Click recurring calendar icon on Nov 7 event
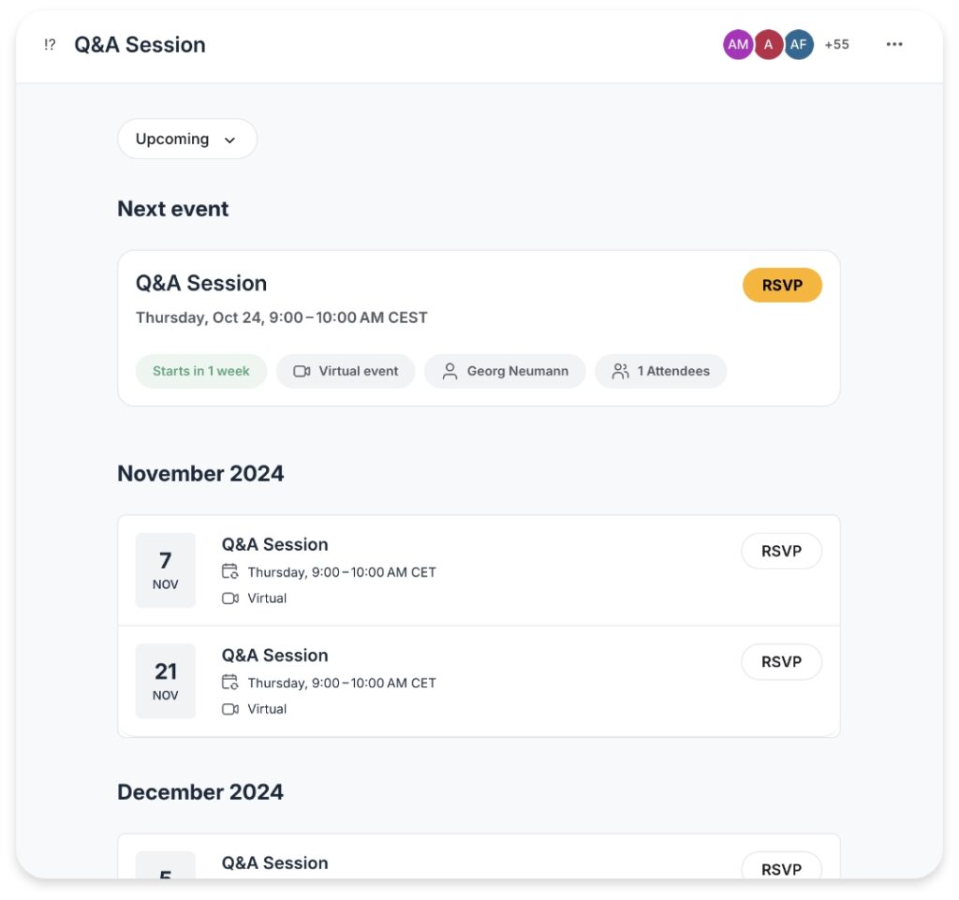Viewport: 959px width, 900px height. [230, 571]
